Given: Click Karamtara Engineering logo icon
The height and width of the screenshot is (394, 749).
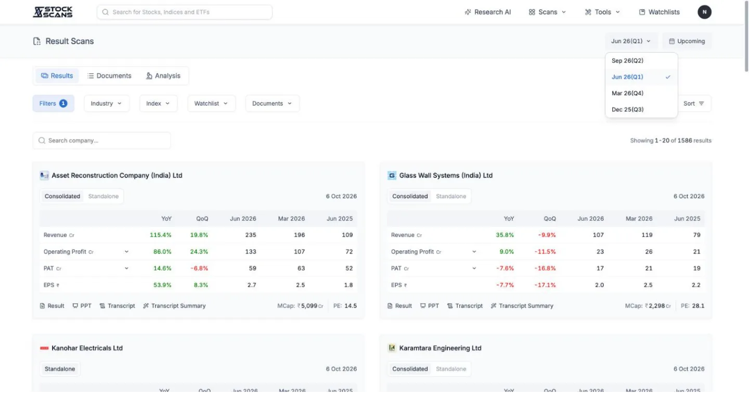Looking at the screenshot, I should coord(392,348).
